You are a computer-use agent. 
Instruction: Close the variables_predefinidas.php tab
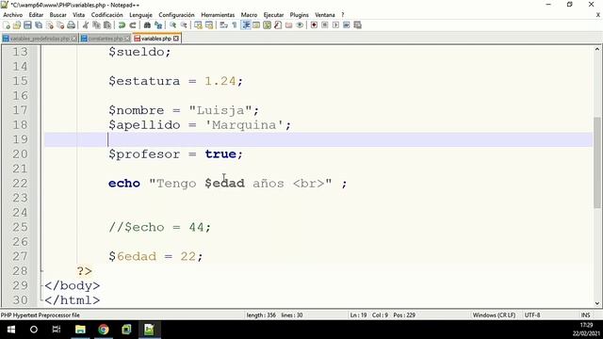tap(74, 39)
